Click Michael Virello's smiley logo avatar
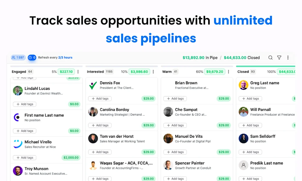 coord(18,144)
